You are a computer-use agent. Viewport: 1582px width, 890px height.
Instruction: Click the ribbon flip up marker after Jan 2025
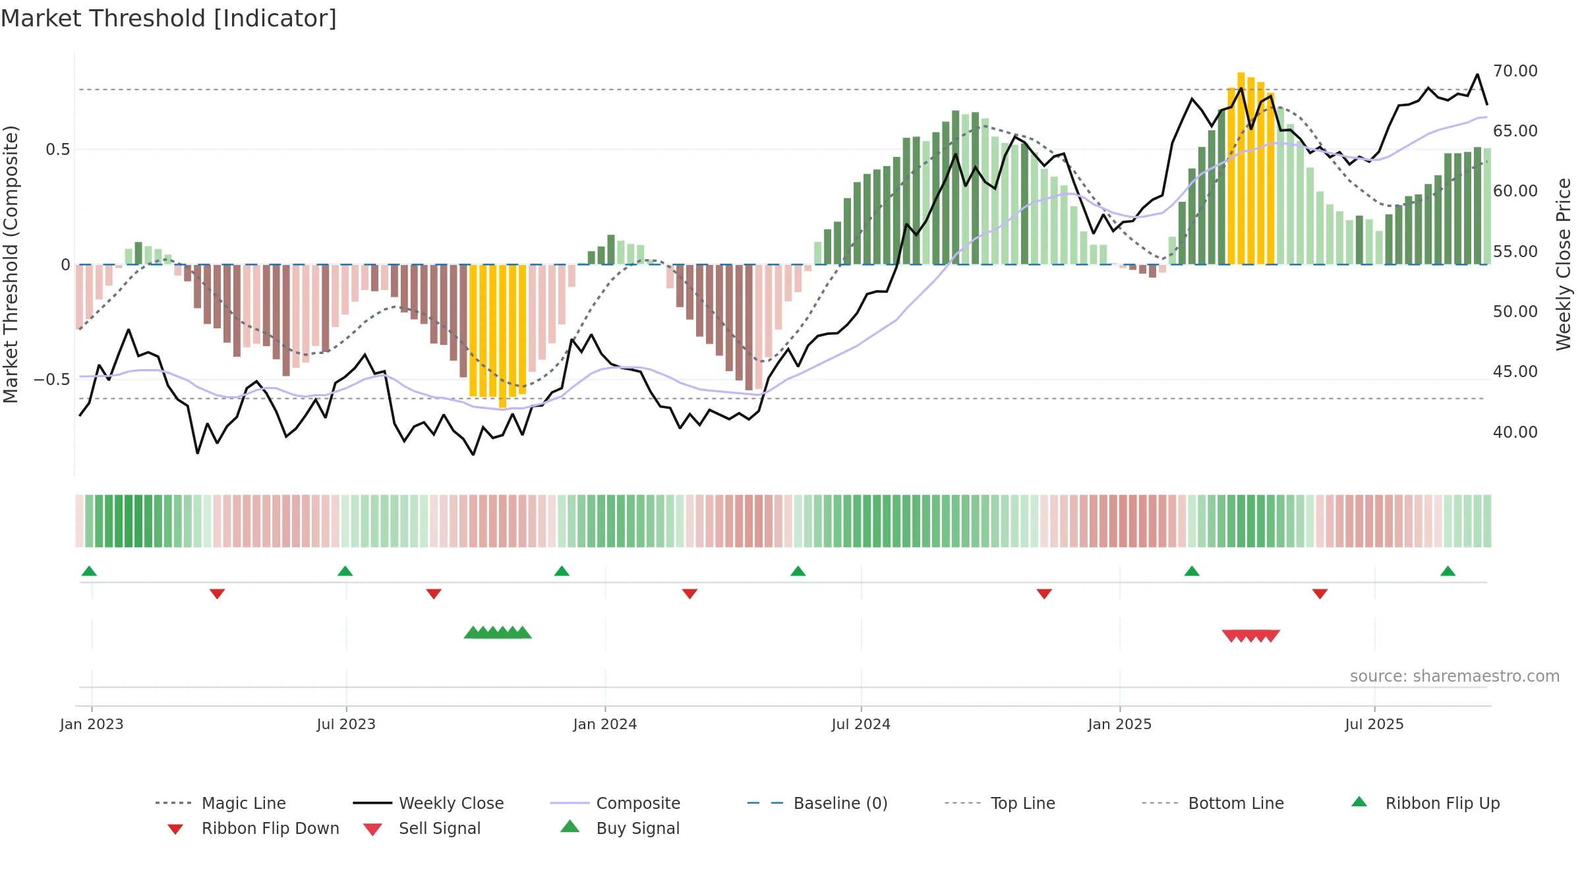1192,571
